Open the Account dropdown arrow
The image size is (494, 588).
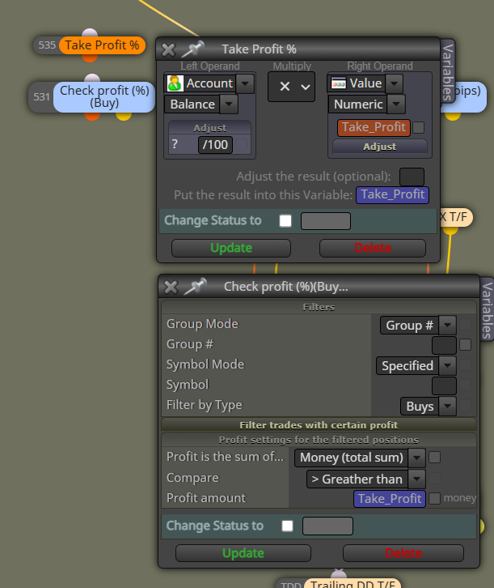[245, 83]
